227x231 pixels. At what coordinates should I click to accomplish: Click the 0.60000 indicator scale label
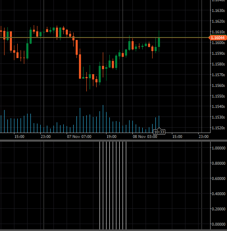pyautogui.click(x=218, y=178)
